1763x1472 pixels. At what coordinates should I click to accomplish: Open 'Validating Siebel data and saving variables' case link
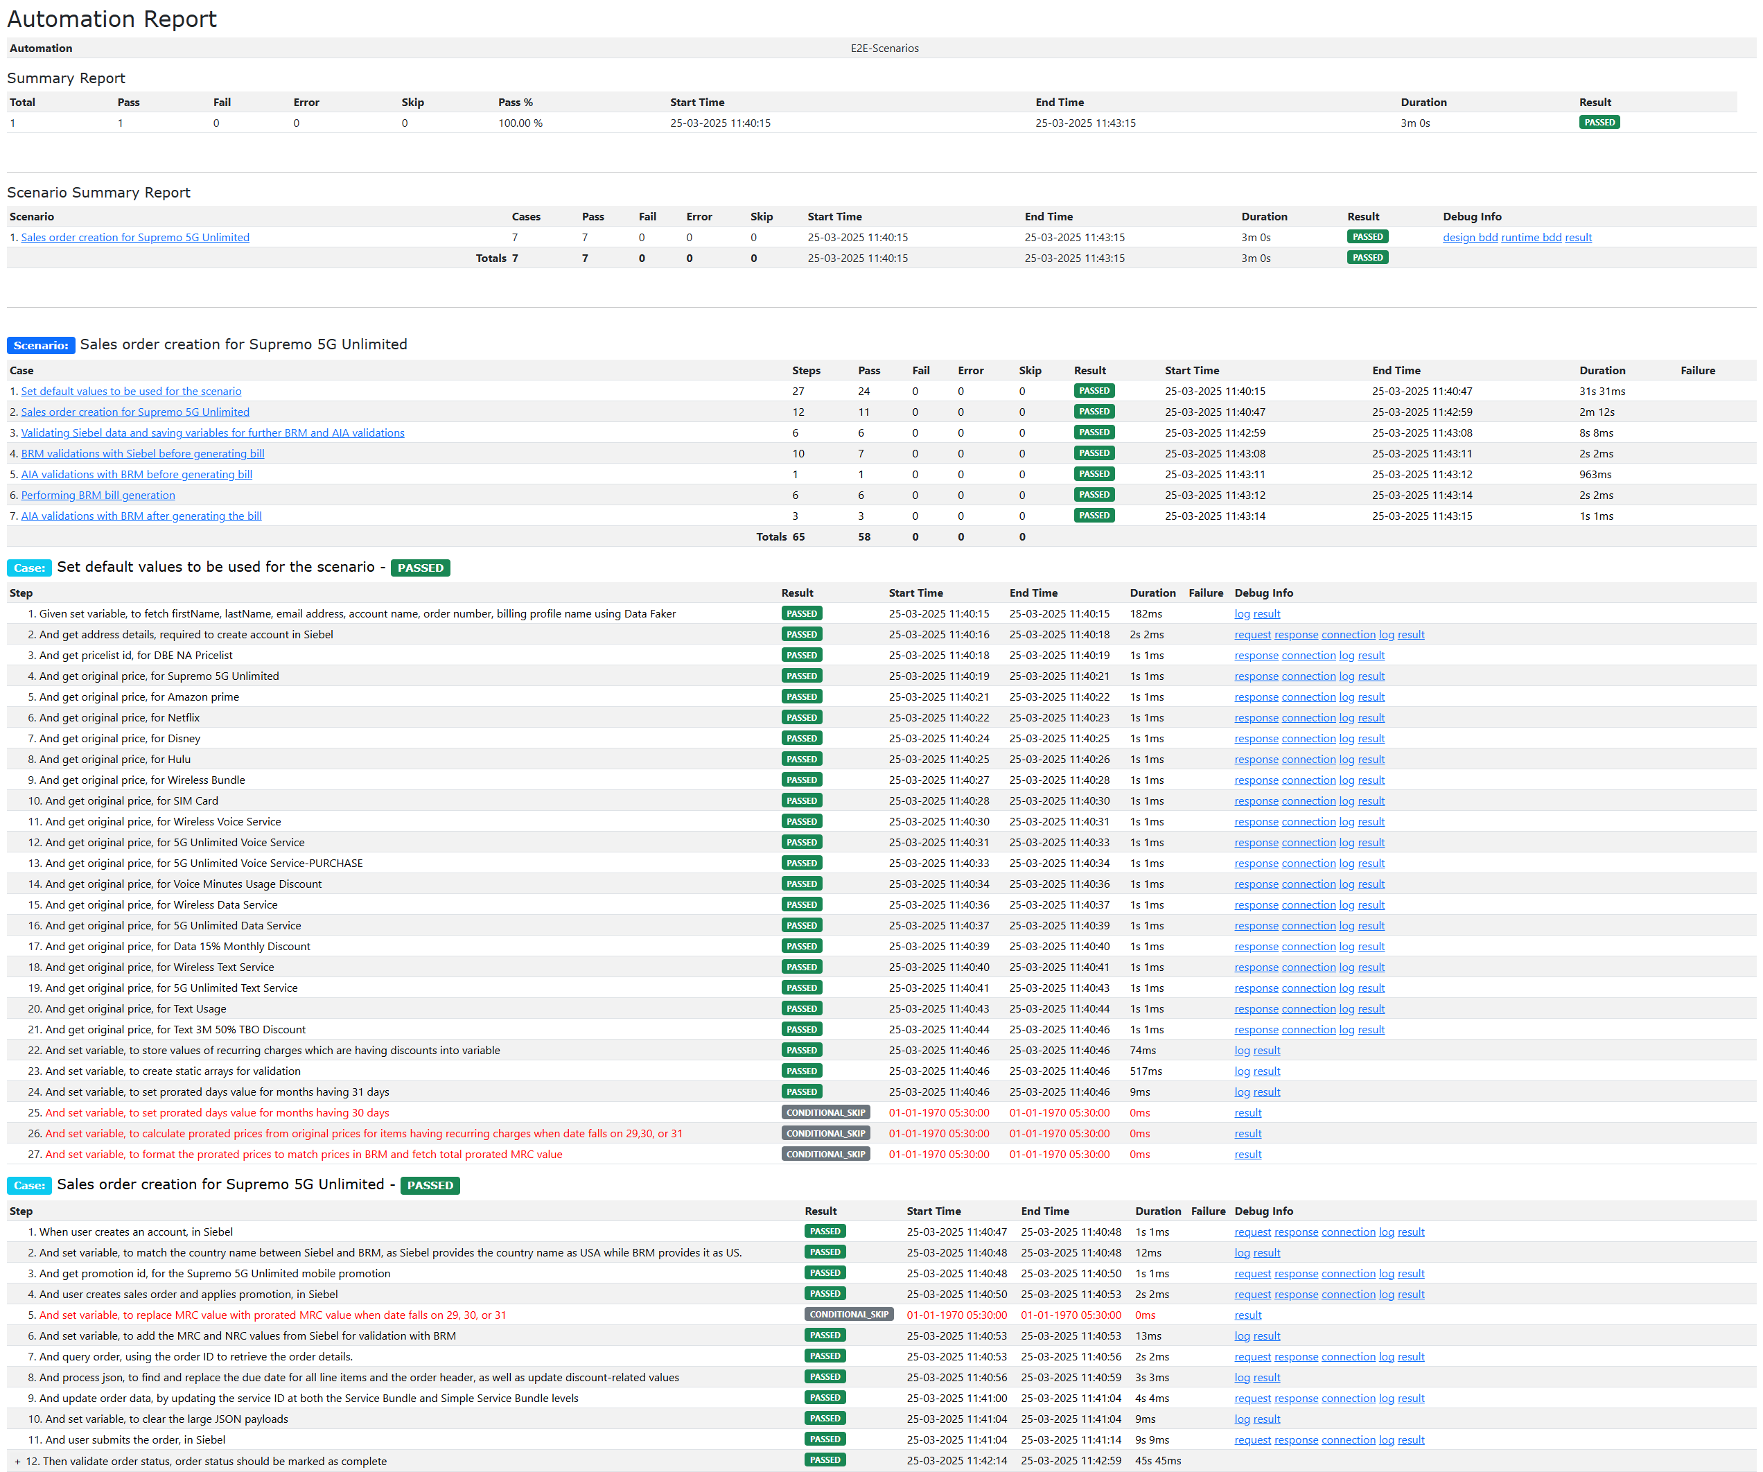(212, 433)
